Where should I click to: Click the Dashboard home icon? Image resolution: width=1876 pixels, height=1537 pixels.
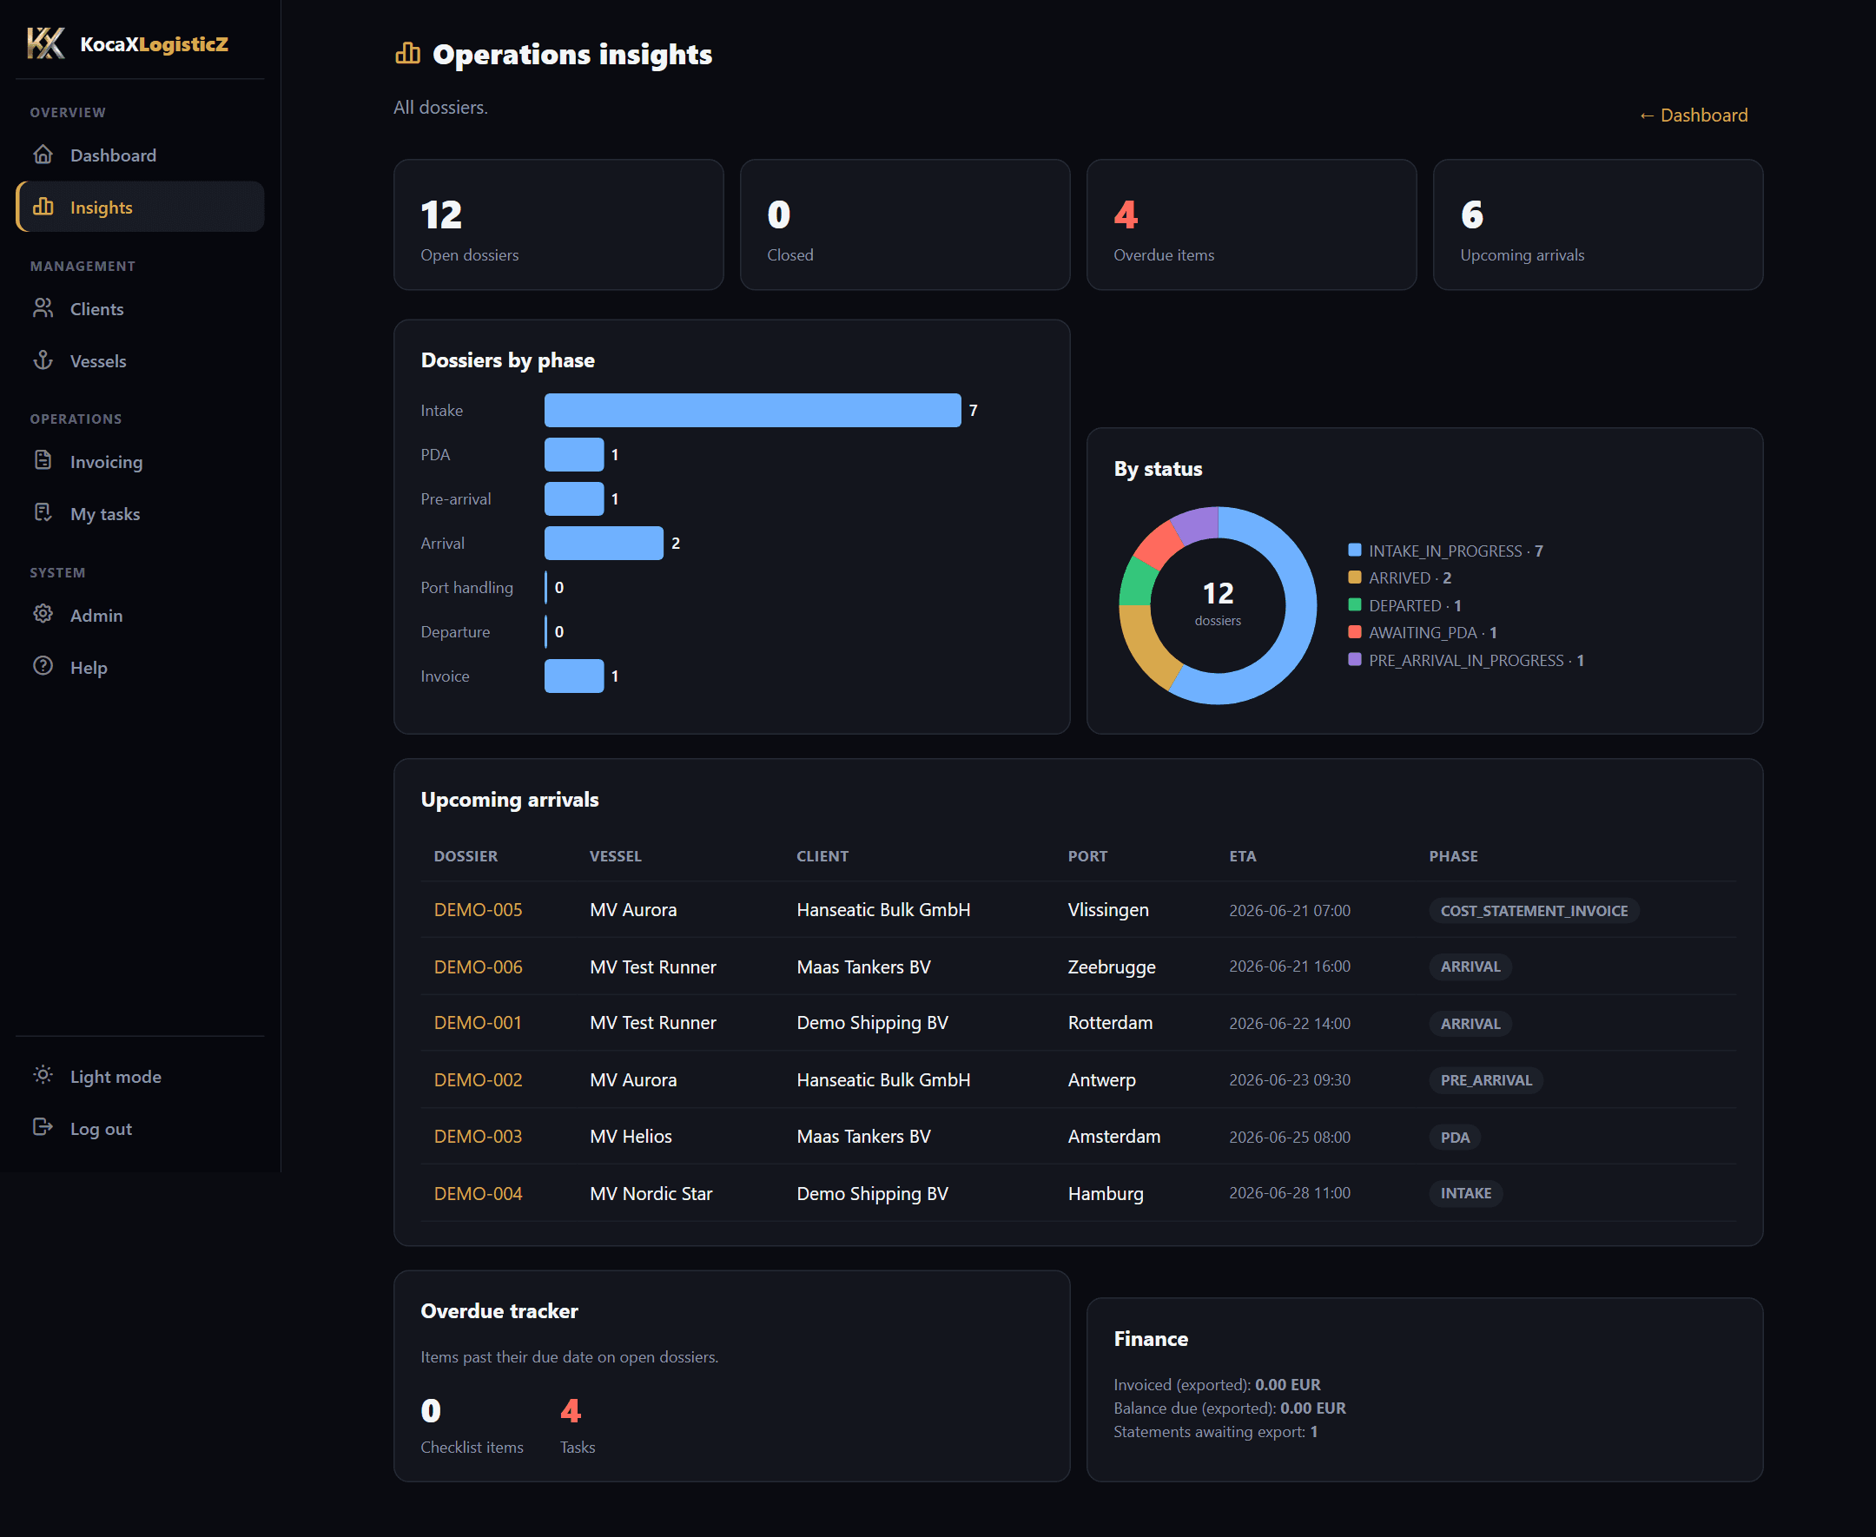43,155
